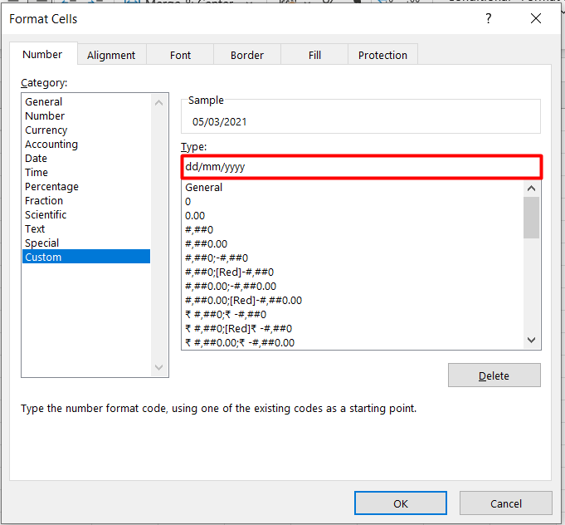This screenshot has width=565, height=525.
Task: Select the 0 format code
Action: (353, 201)
